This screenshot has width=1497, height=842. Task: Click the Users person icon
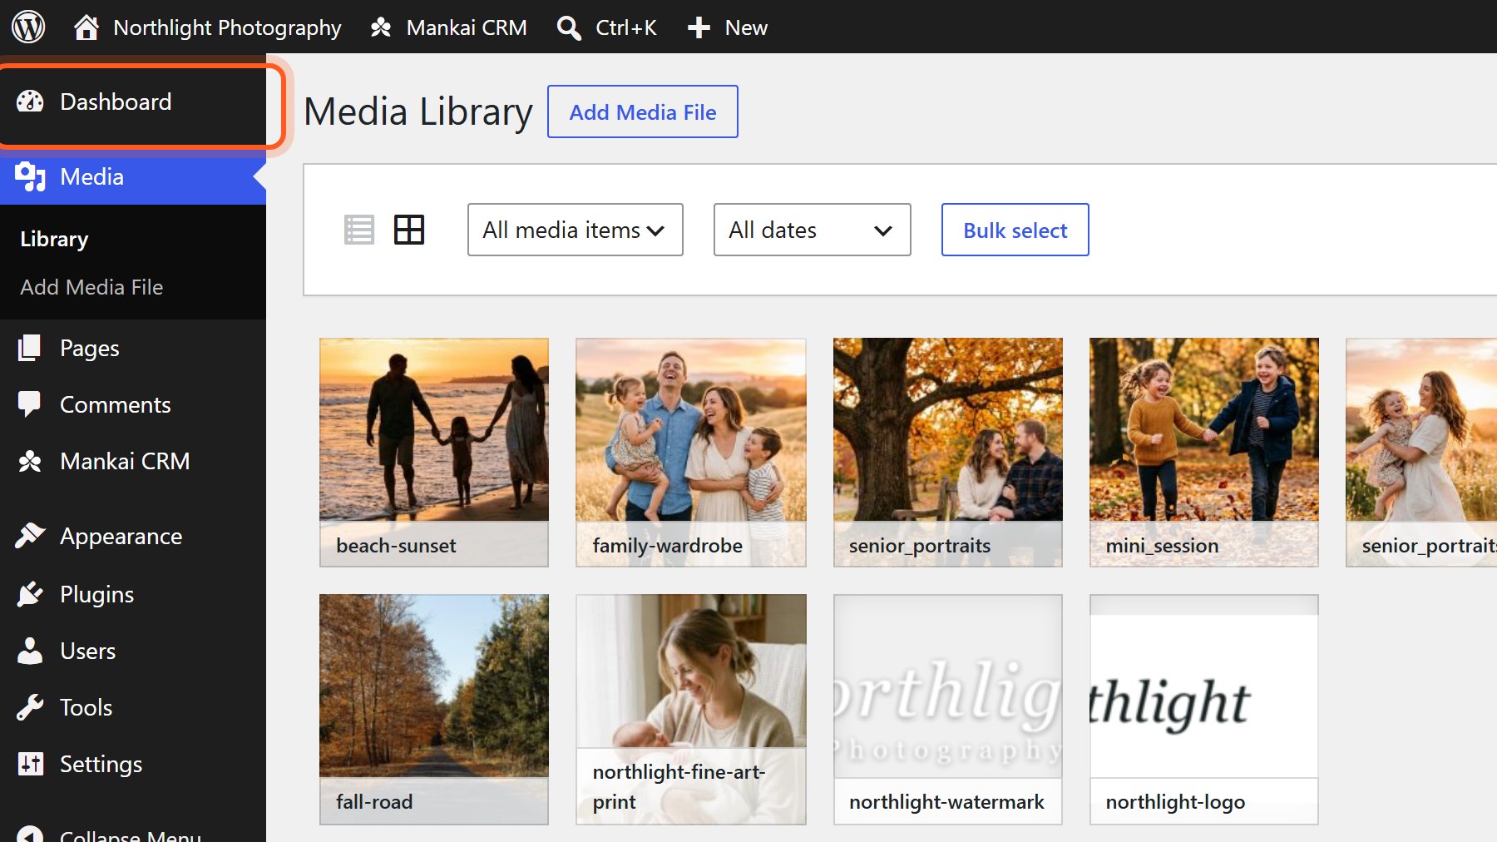pyautogui.click(x=30, y=651)
